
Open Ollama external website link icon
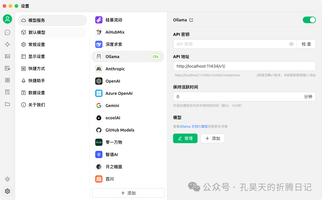191,20
